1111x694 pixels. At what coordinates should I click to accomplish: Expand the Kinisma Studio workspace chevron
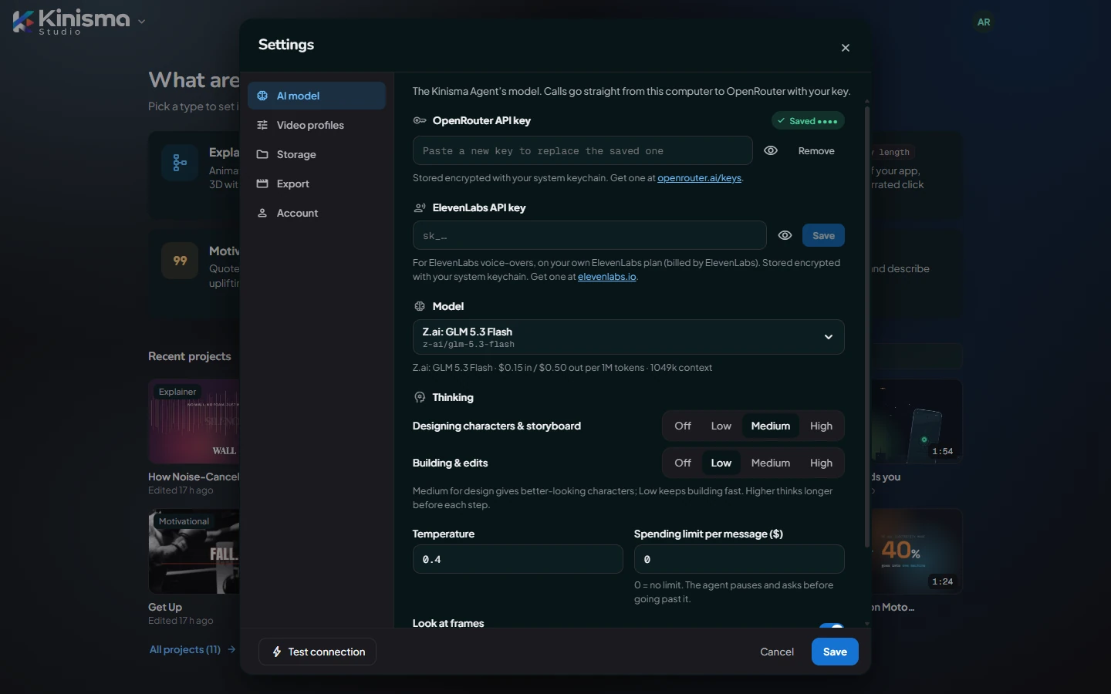tap(141, 22)
